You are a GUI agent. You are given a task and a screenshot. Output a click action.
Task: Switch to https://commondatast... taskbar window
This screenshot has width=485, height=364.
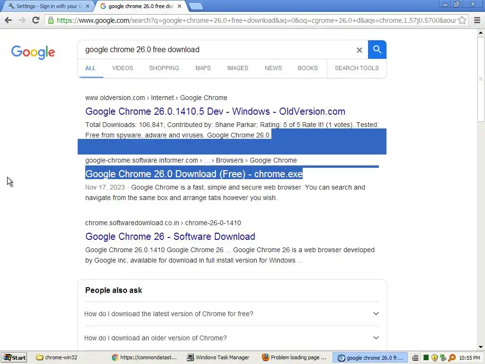144,357
